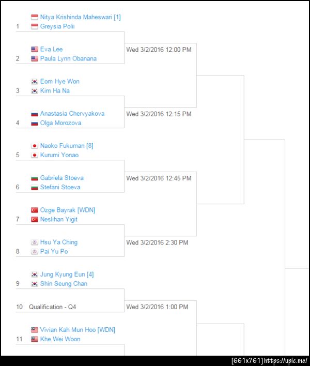Screen dimensions: 310x366
Task: Click Russia flag next to Anastasia Chervyakova
Action: [x=35, y=114]
